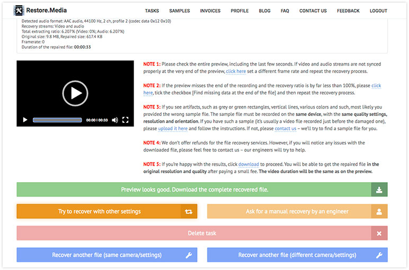Open the FAQ page
The height and width of the screenshot is (270, 409).
point(285,11)
